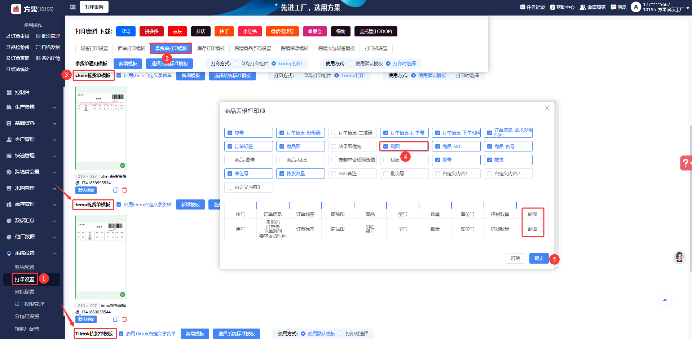The image size is (692, 339).
Task: Open 消息 messages in top bar
Action: point(618,7)
